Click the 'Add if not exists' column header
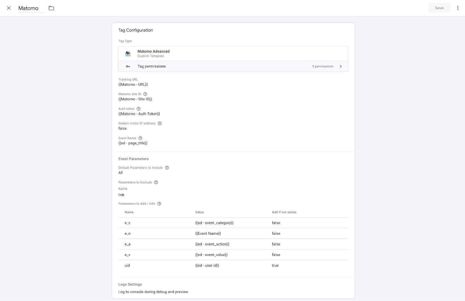This screenshot has height=301, width=465. point(284,212)
